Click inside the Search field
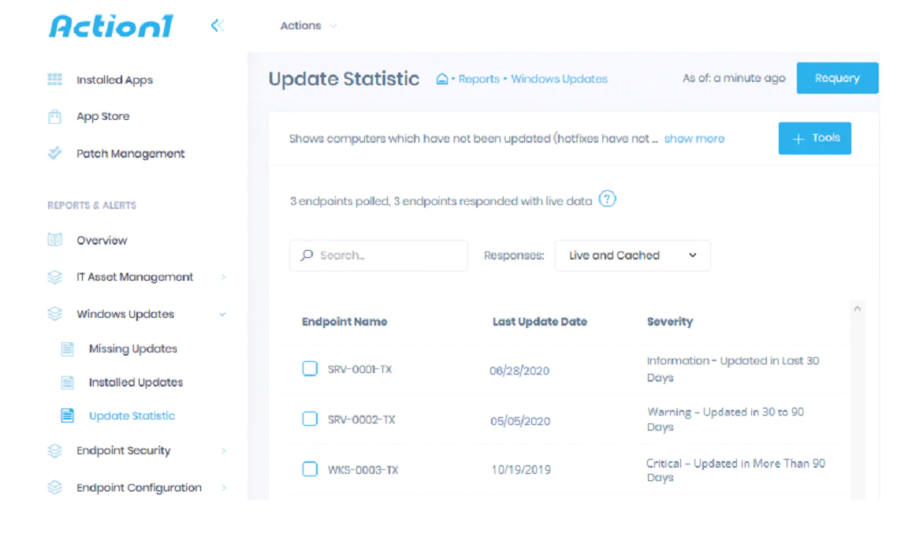This screenshot has height=537, width=908. (378, 255)
